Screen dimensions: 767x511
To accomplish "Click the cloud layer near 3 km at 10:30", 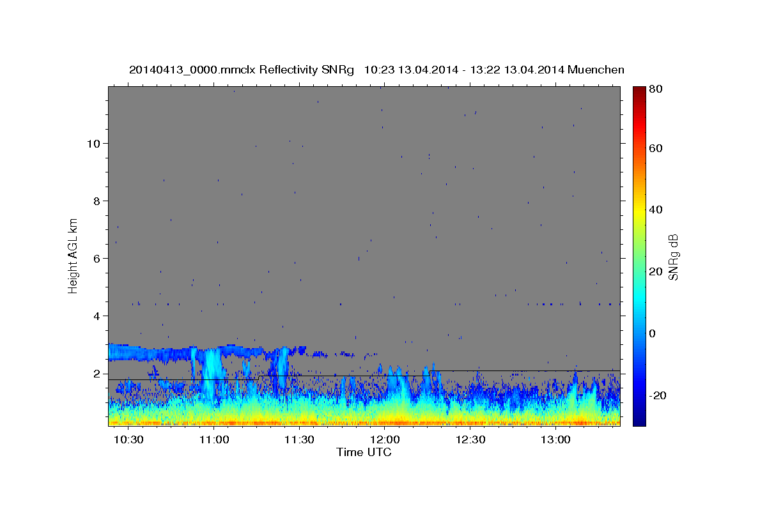I will pos(128,352).
